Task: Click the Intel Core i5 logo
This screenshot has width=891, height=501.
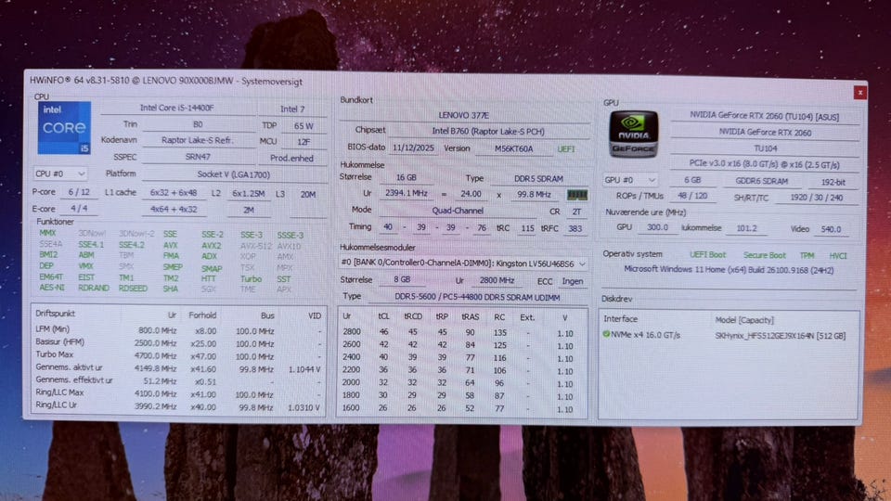Action: (x=64, y=128)
